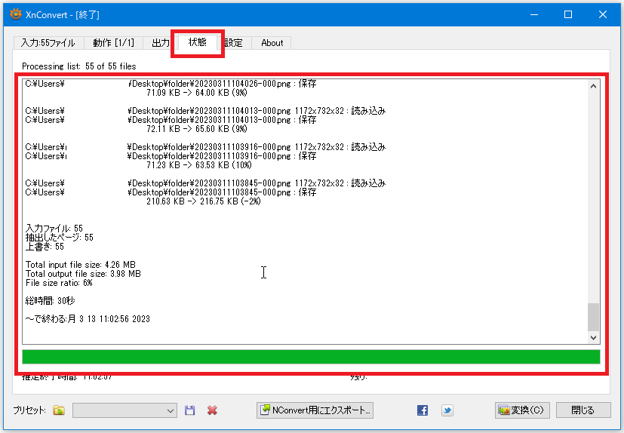Screen dimensions: 624x433
Task: Click the green progress bar
Action: [311, 357]
